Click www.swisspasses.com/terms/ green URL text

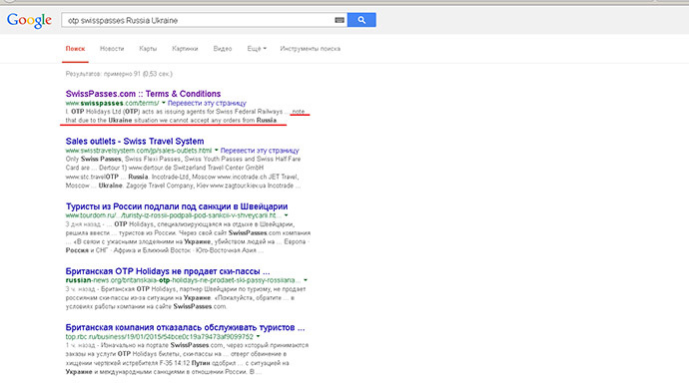click(112, 103)
